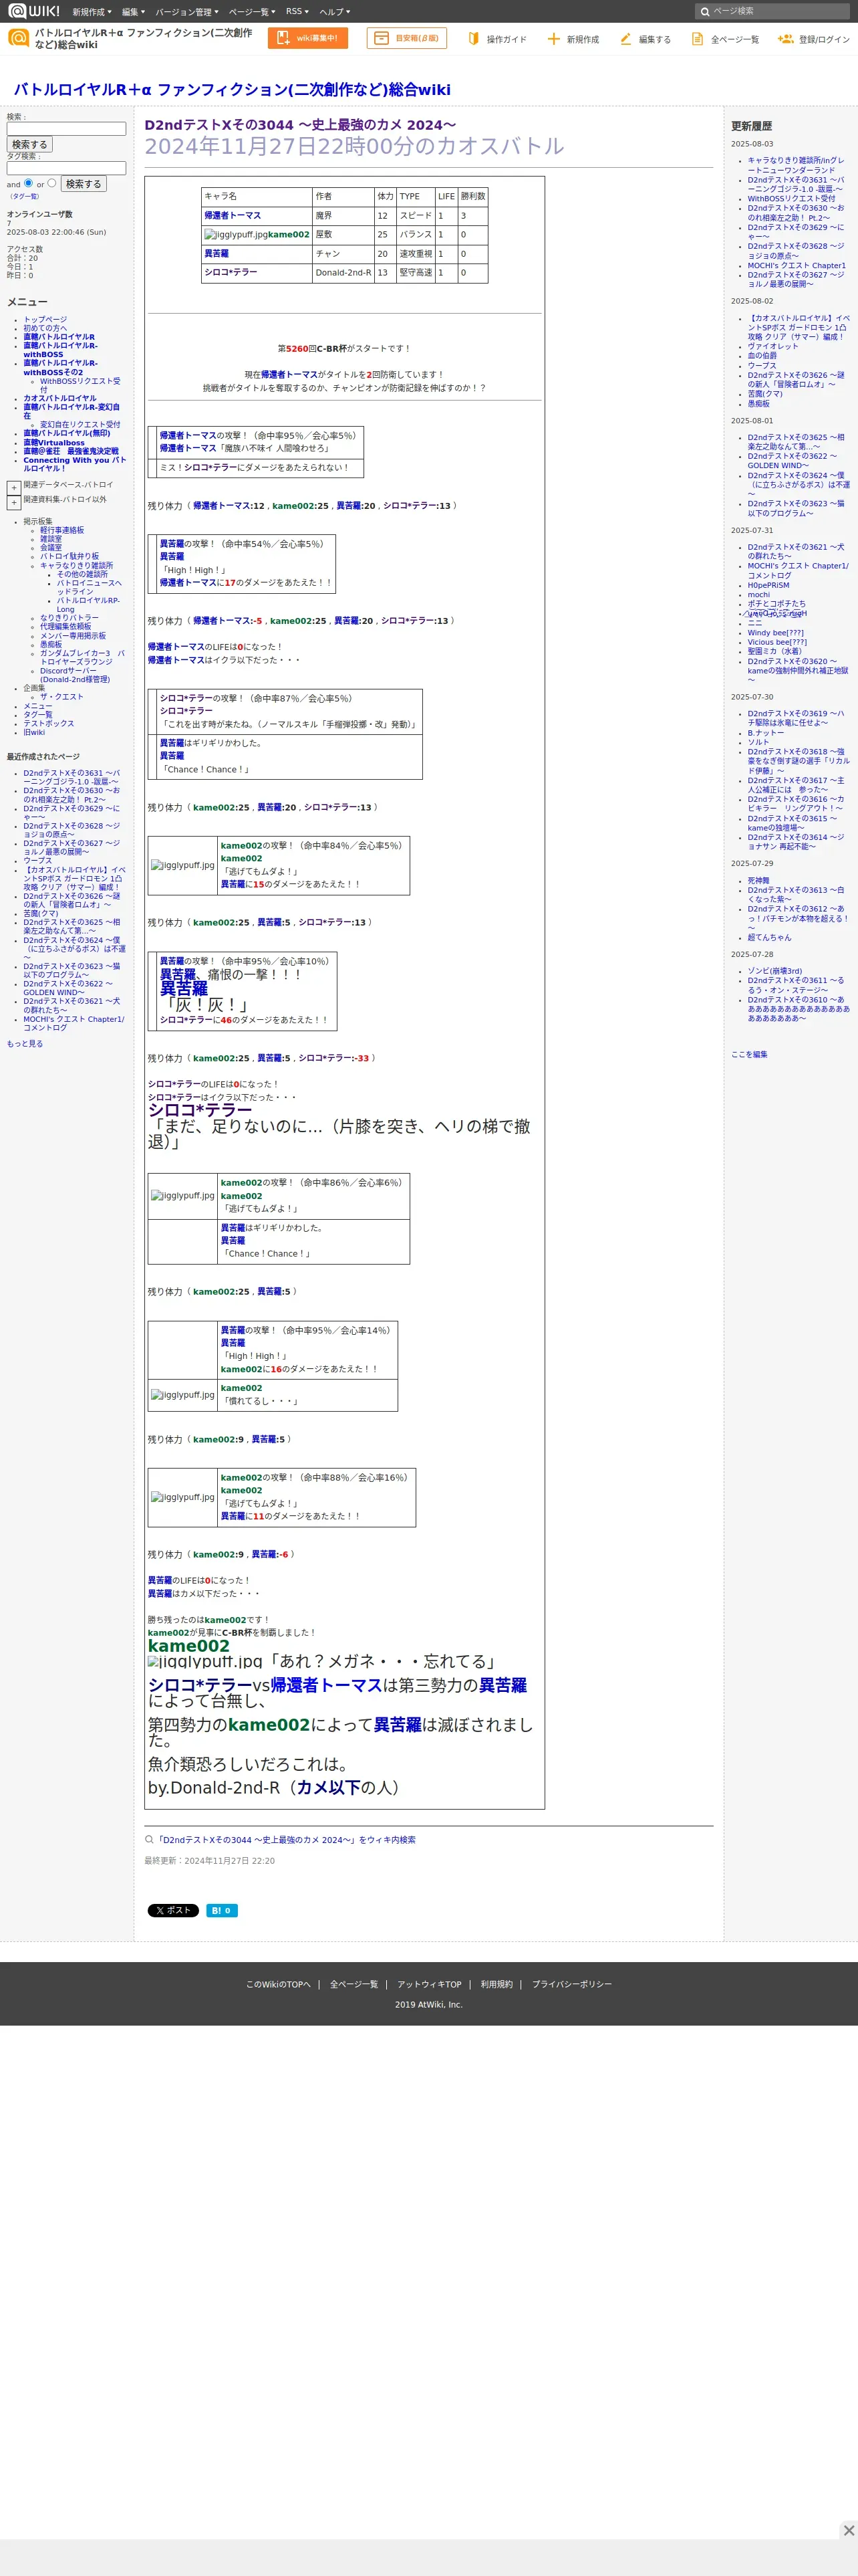This screenshot has width=858, height=2576.
Task: Click アットウィキTOP footer link
Action: point(430,1985)
